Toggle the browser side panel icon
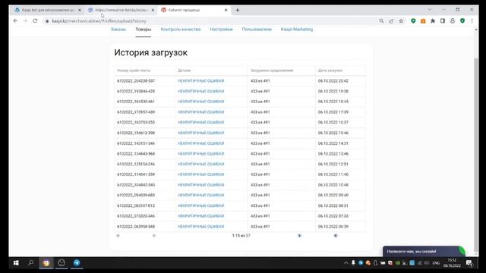 [443, 20]
